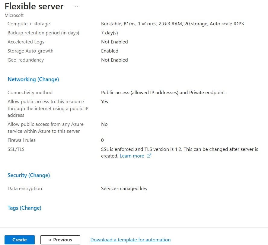Follow the Learn more SSL/TLS link
268x245 pixels.
tap(132, 156)
